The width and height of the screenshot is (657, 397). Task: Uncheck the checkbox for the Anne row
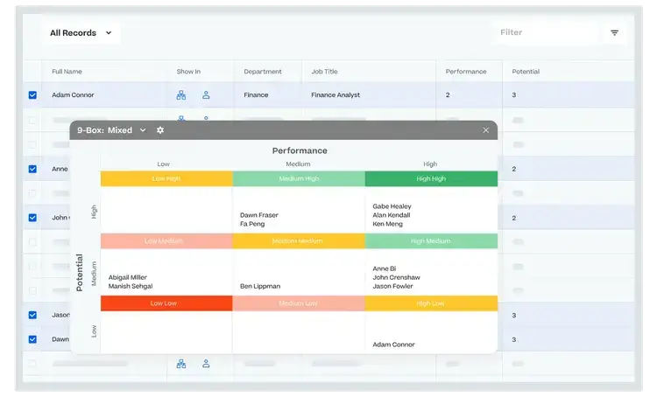tap(32, 169)
